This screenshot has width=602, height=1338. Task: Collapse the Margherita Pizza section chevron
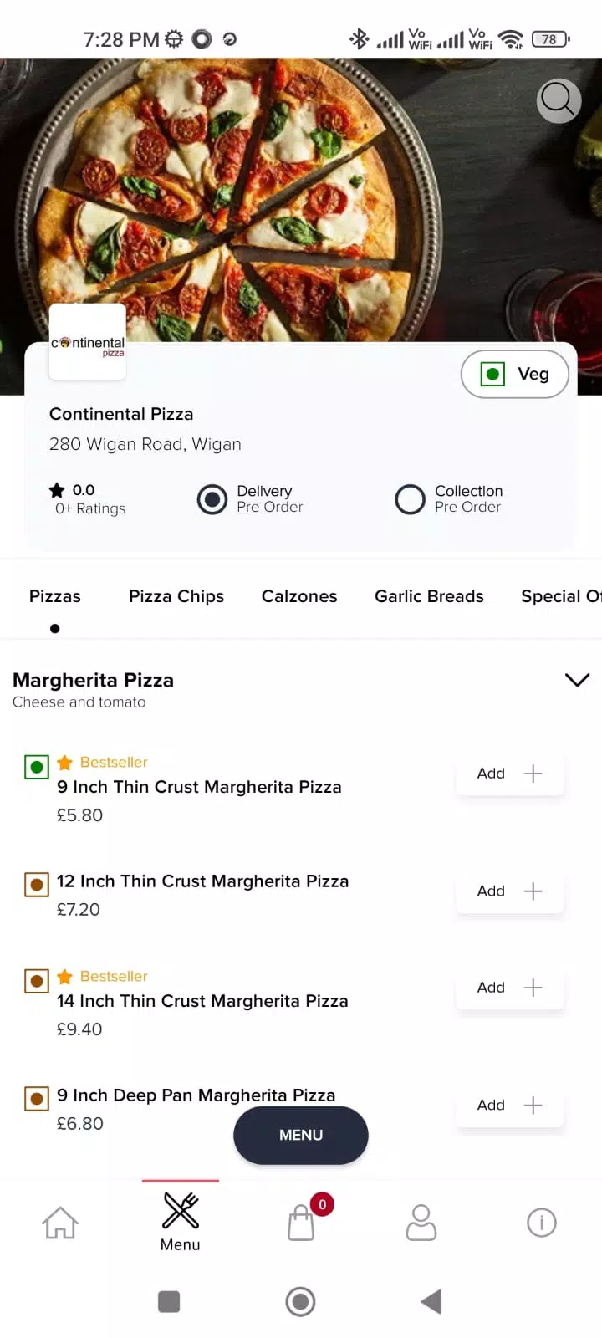click(578, 680)
